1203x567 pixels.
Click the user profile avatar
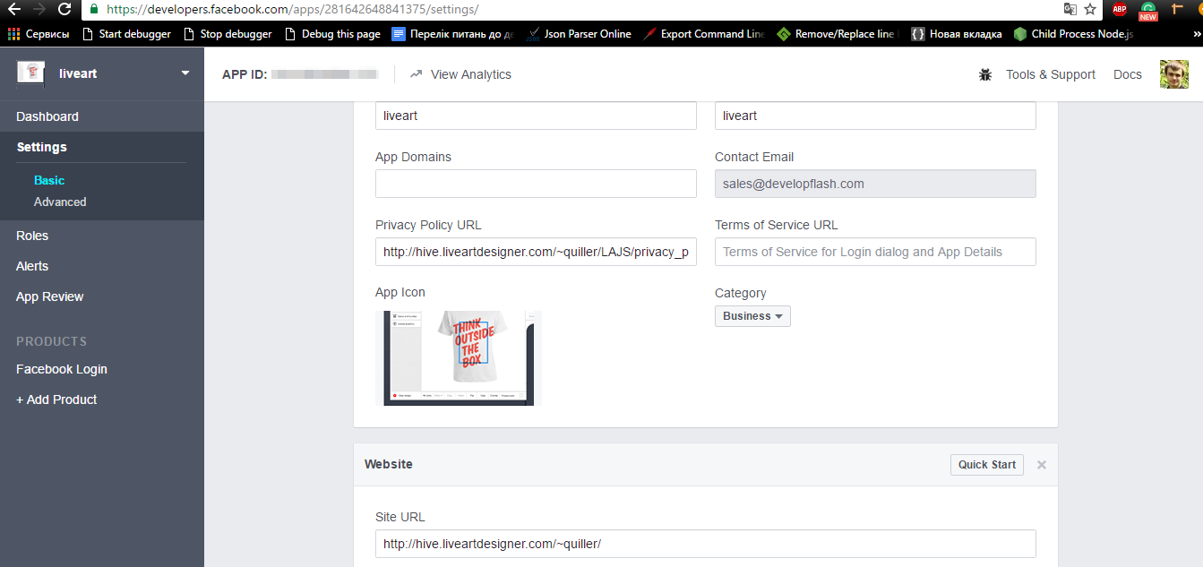click(1174, 74)
